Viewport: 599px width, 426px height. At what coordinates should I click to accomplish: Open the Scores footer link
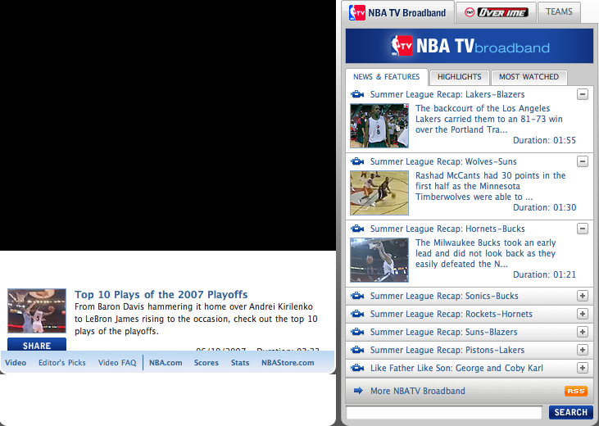tap(206, 363)
